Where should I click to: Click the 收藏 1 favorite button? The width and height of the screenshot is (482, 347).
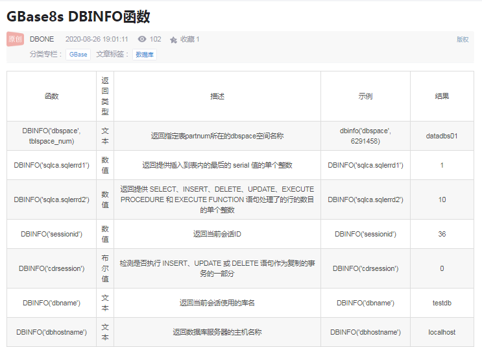(189, 39)
